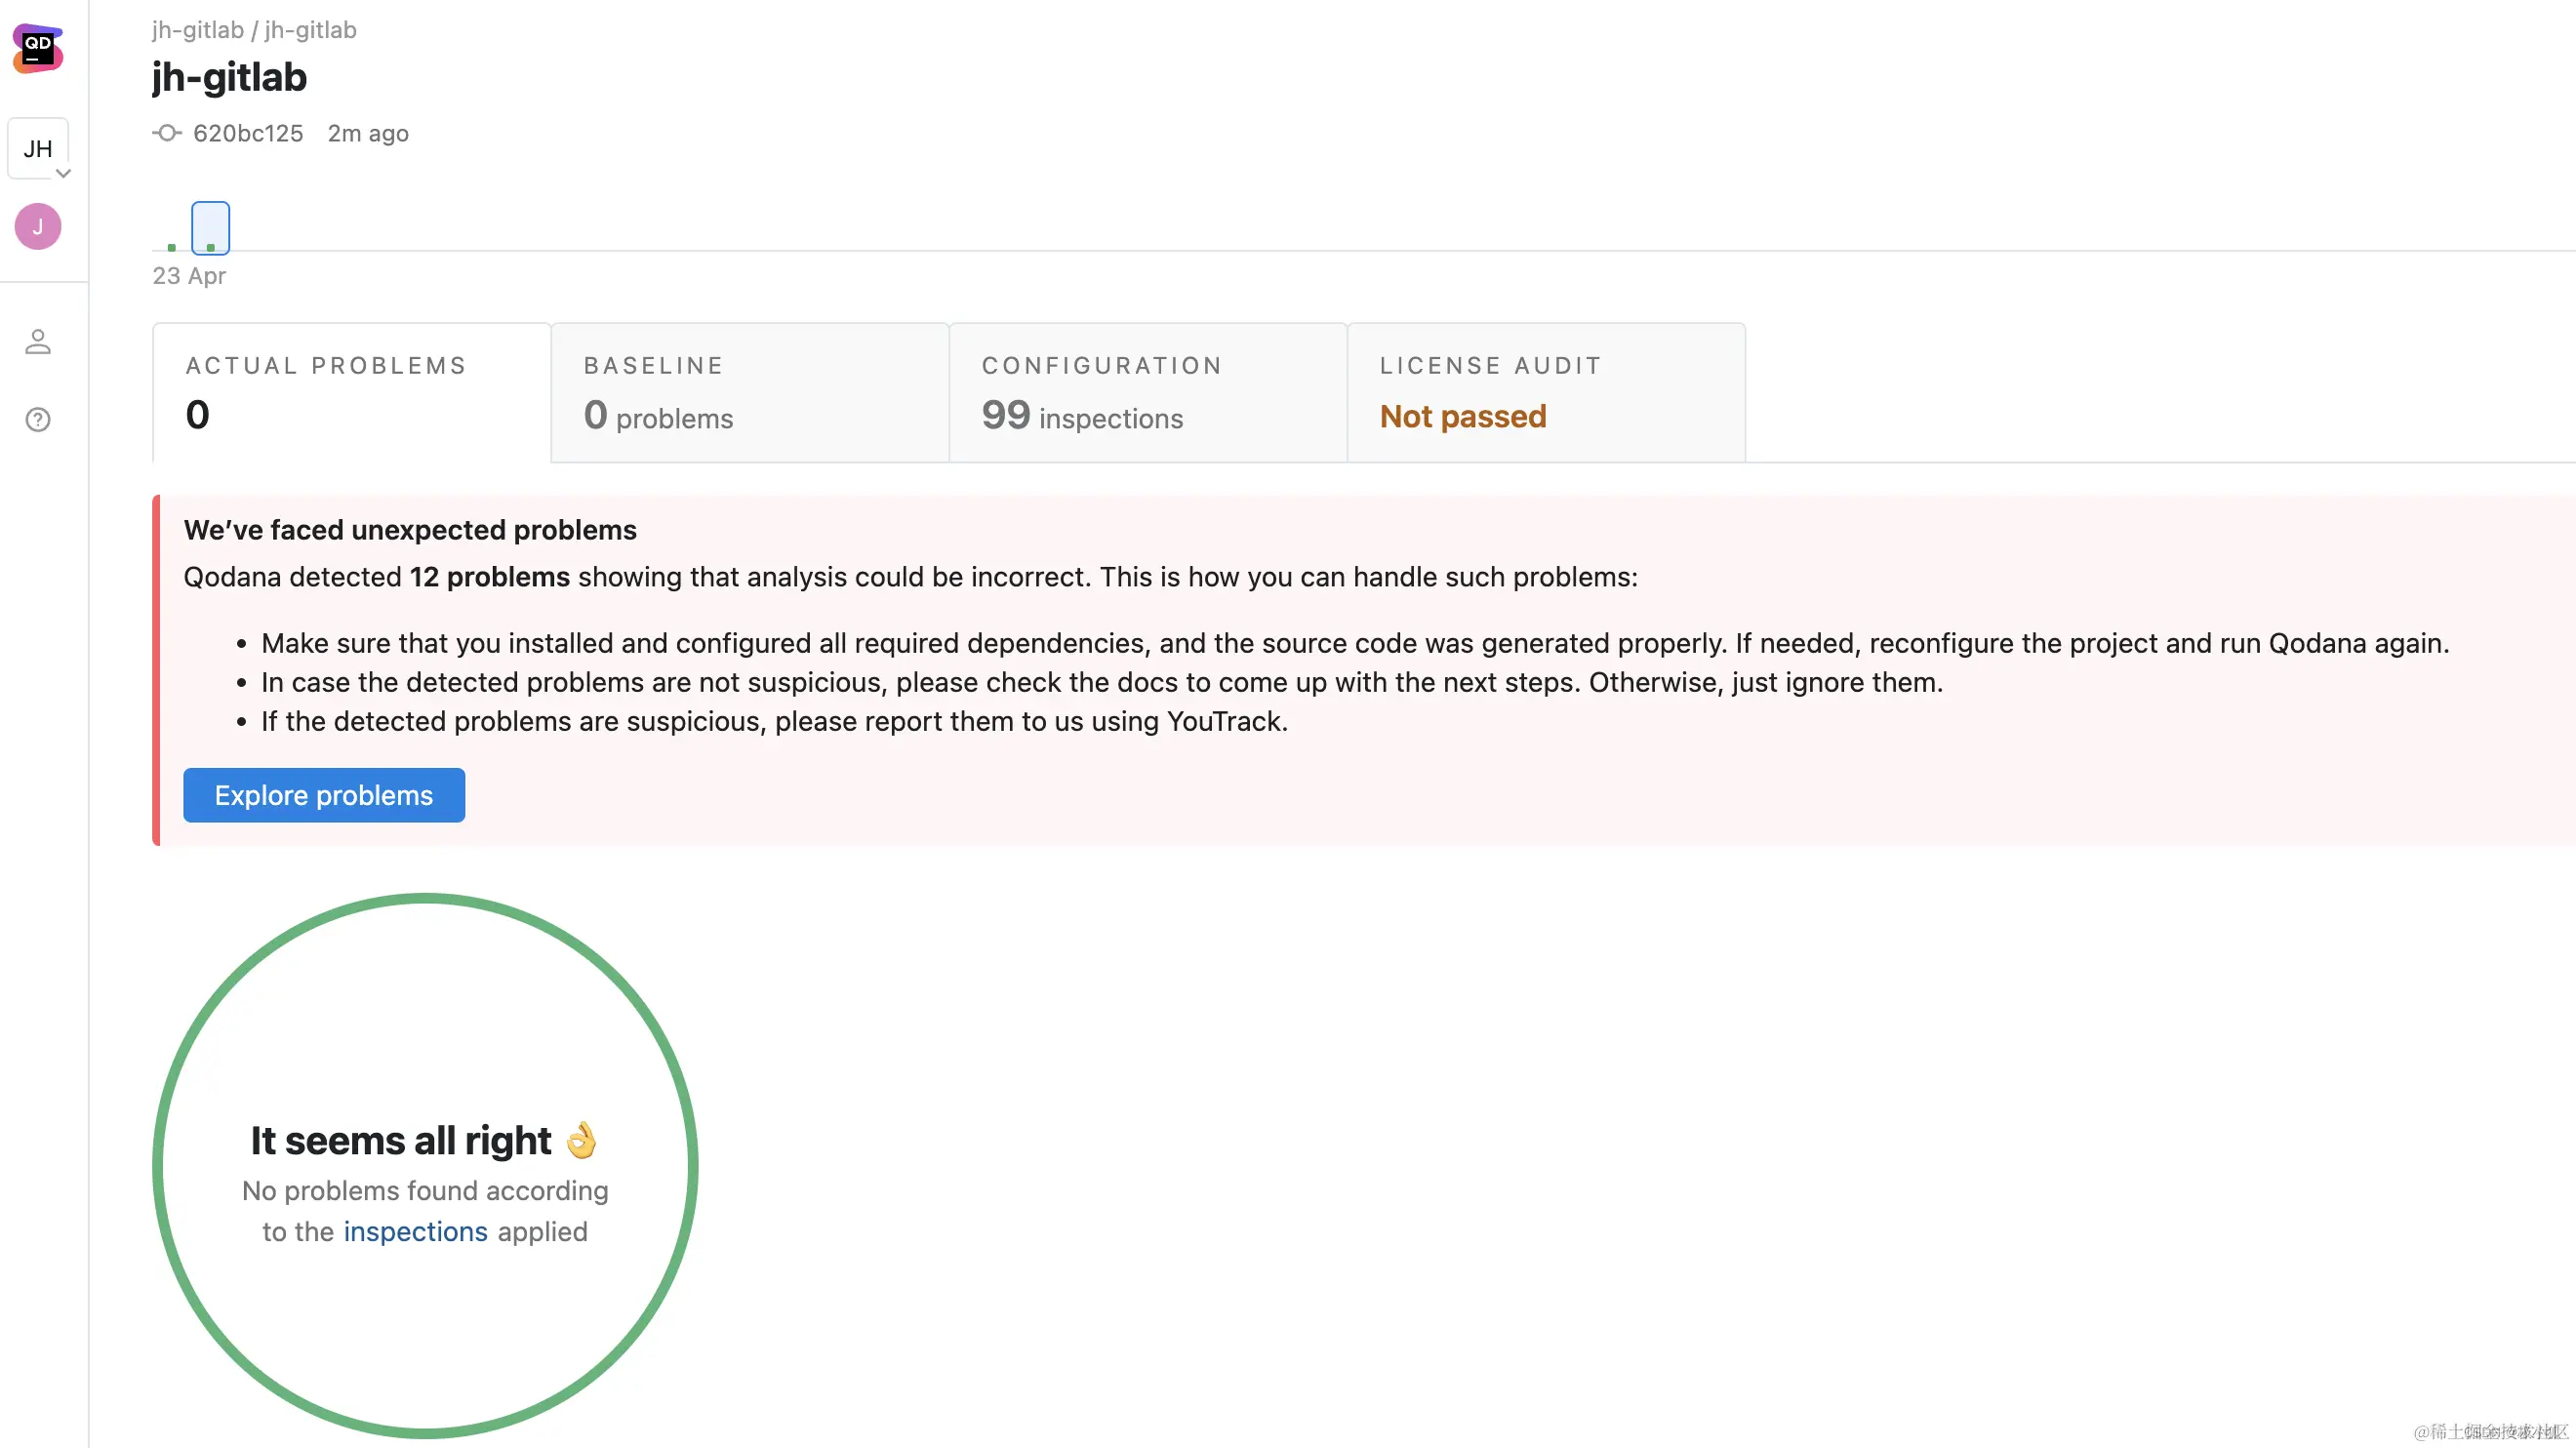This screenshot has width=2576, height=1448.
Task: Open second jh-gitlab breadcrumb link
Action: (x=310, y=30)
